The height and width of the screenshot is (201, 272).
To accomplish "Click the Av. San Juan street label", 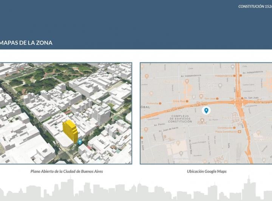I will (x=251, y=98).
